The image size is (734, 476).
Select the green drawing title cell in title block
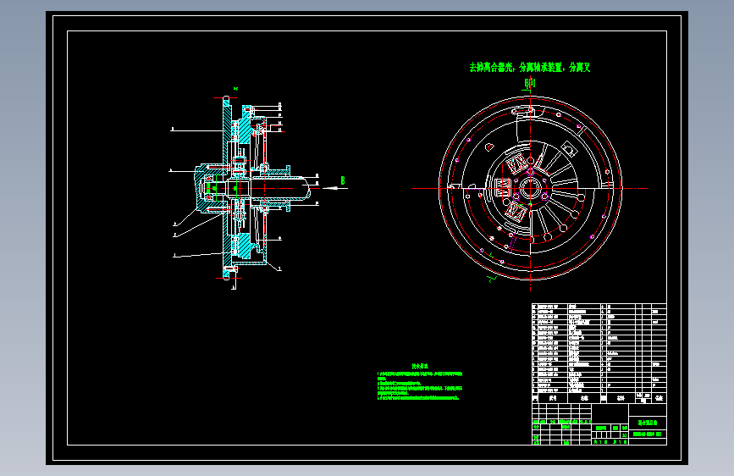pyautogui.click(x=647, y=423)
